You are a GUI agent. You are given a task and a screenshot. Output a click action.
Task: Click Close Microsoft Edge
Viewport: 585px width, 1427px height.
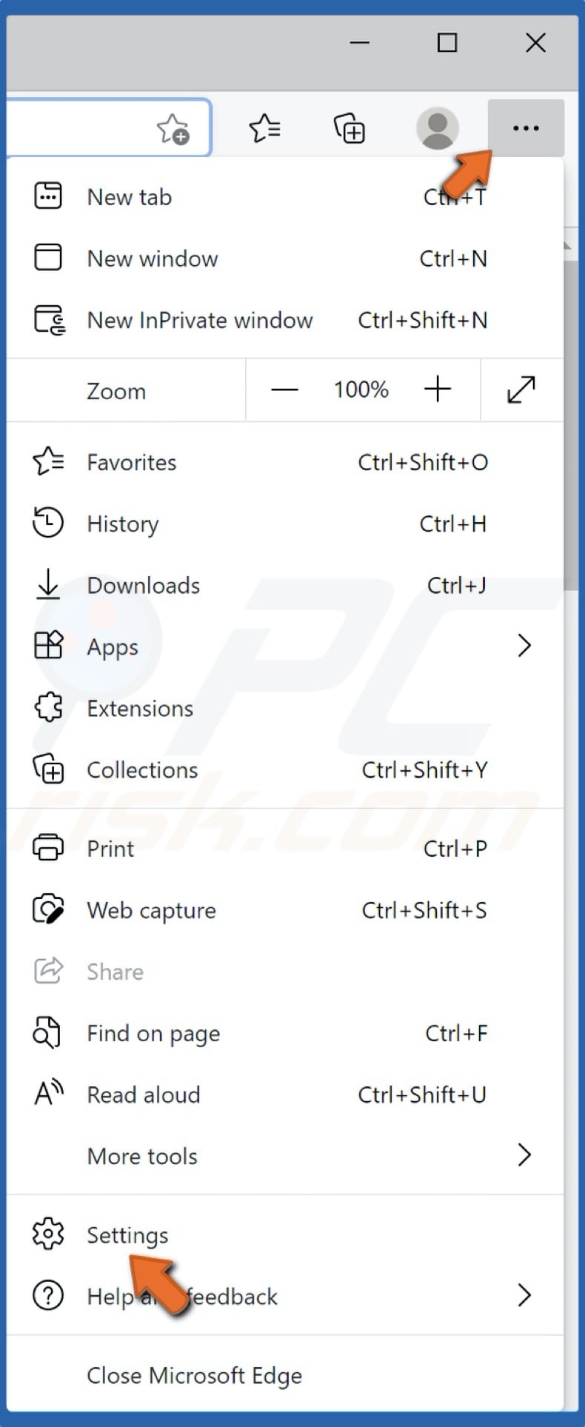click(195, 1375)
